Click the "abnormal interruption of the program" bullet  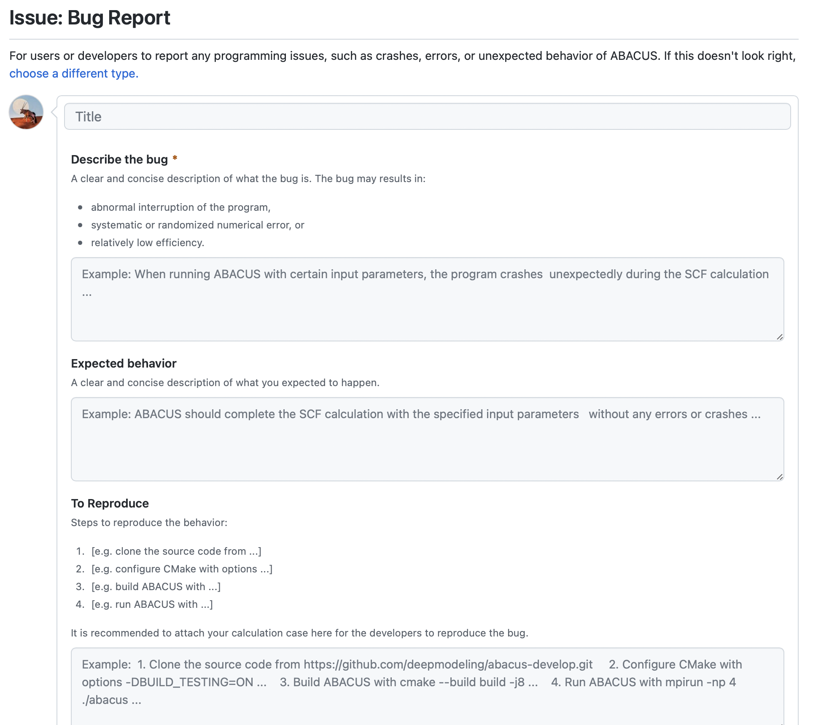(180, 207)
